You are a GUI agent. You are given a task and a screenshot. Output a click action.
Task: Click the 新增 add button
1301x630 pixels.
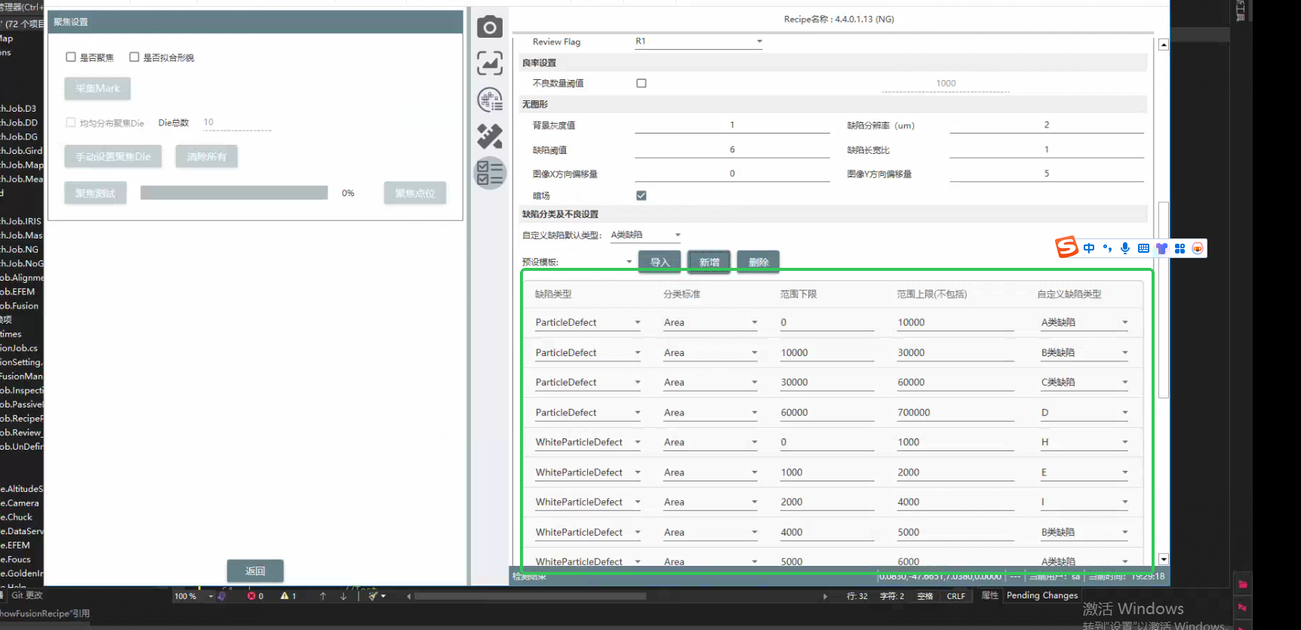(709, 262)
